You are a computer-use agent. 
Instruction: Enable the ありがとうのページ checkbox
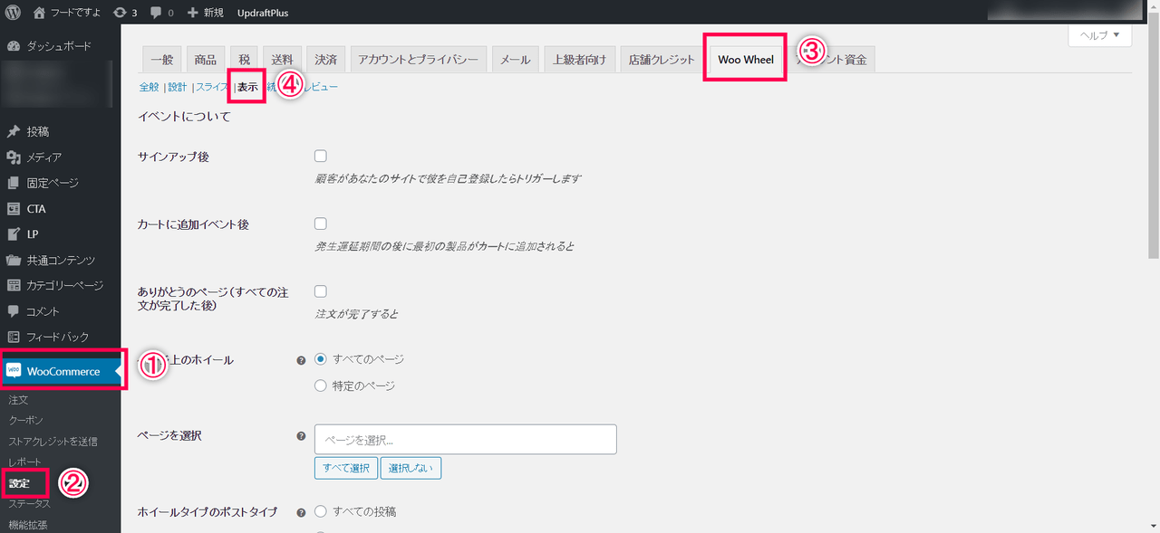321,291
